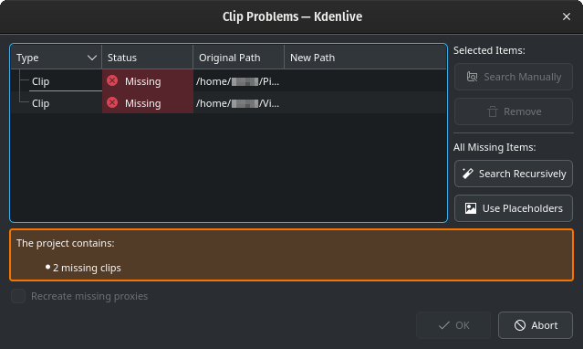
Task: Click the original path of the second clip
Action: (237, 103)
